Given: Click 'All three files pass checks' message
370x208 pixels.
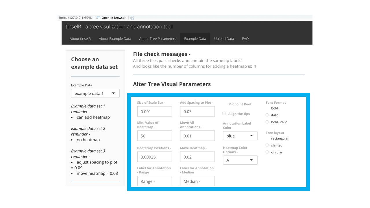Looking at the screenshot, I should click(188, 61).
